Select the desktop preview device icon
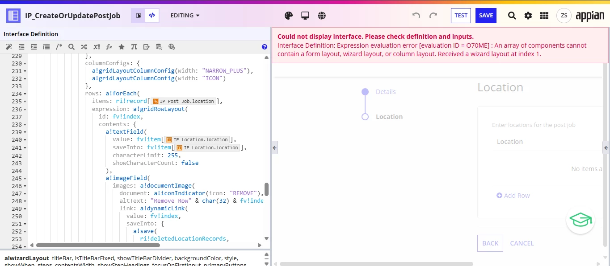Image resolution: width=610 pixels, height=266 pixels. 305,16
